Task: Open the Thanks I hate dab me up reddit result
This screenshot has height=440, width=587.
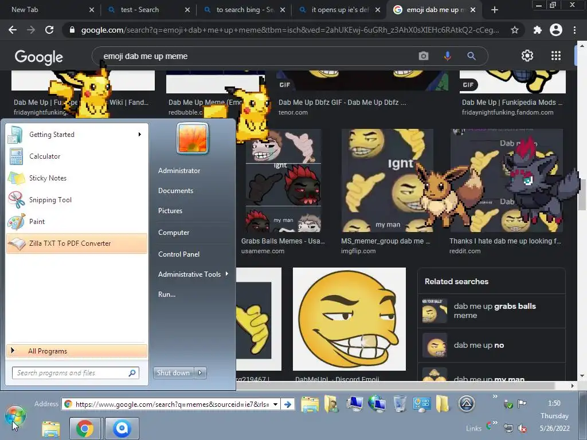Action: point(506,192)
